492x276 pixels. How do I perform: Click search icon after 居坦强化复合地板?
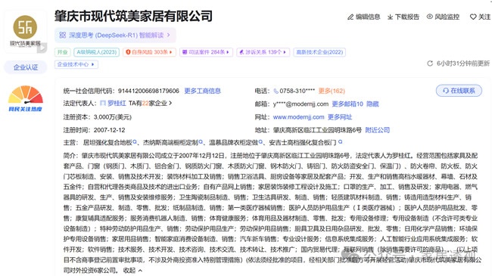pyautogui.click(x=135, y=142)
